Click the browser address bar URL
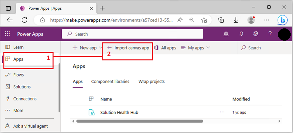Image resolution: width=293 pixels, height=133 pixels. [x=111, y=20]
